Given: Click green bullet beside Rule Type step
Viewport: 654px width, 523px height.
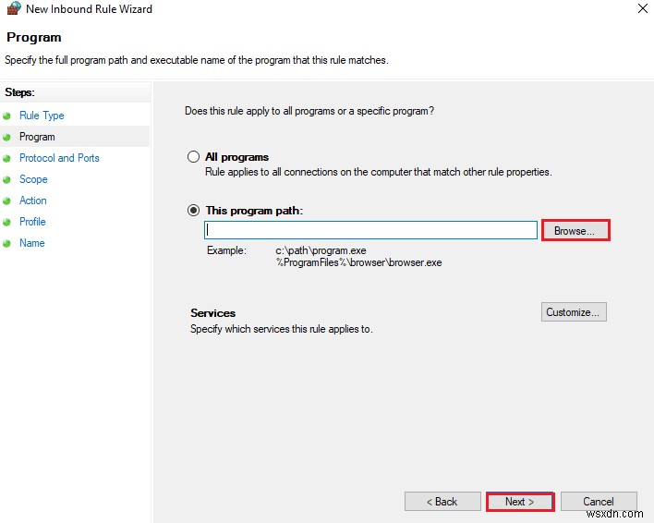Looking at the screenshot, I should pos(7,116).
